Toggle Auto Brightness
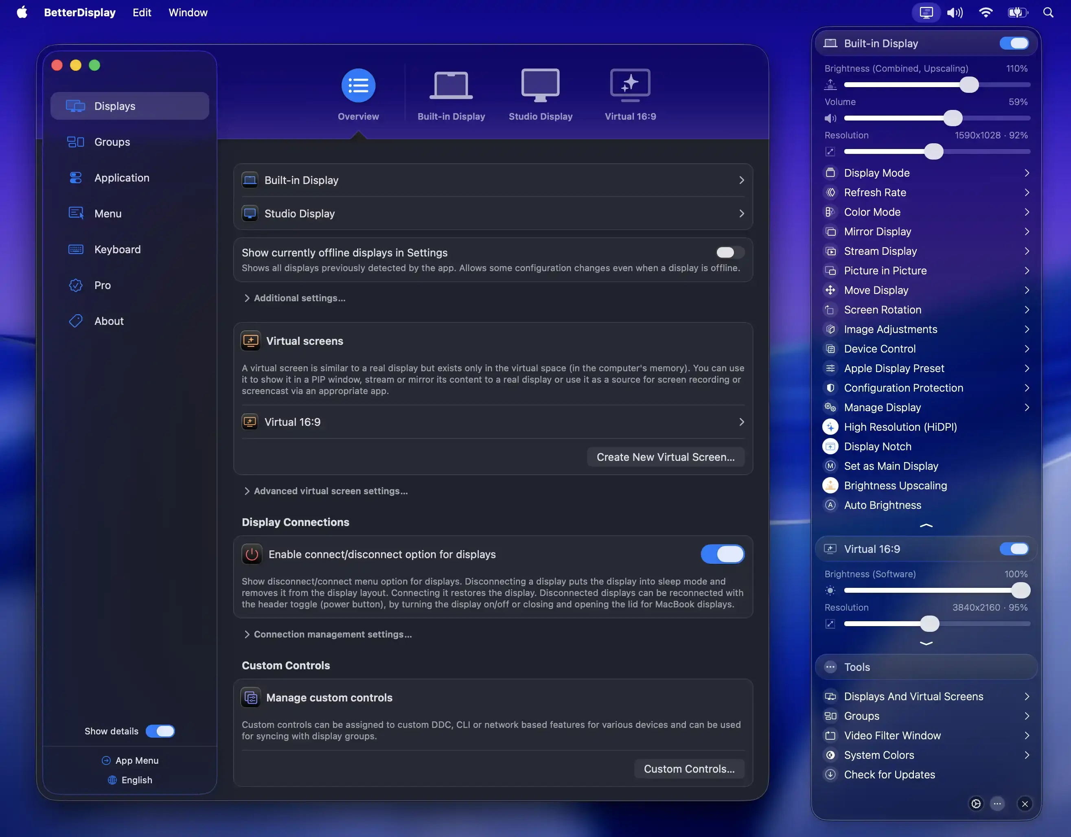Screen dimensions: 1071x837 [926, 505]
